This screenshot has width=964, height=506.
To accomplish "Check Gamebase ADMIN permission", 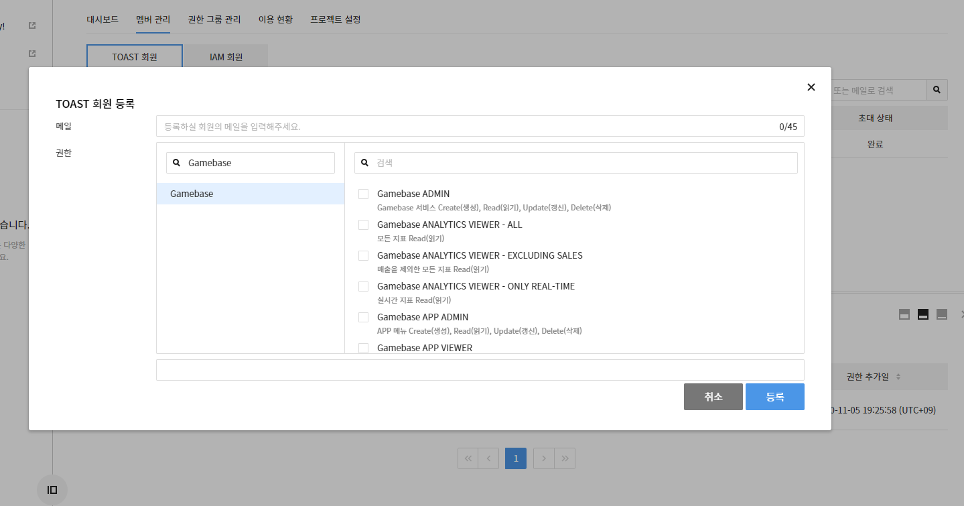I will point(363,194).
